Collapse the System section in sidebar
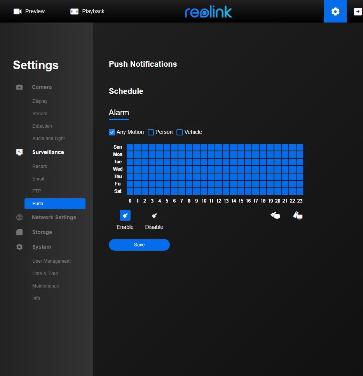363x376 pixels. click(x=42, y=247)
